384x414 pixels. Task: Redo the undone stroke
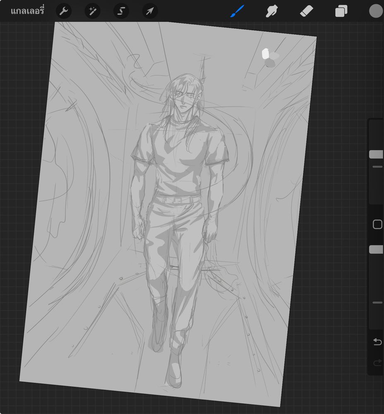[x=377, y=363]
